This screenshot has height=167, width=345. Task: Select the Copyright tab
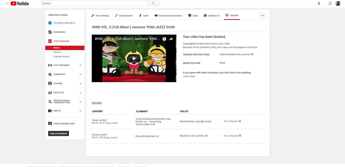tap(232, 15)
